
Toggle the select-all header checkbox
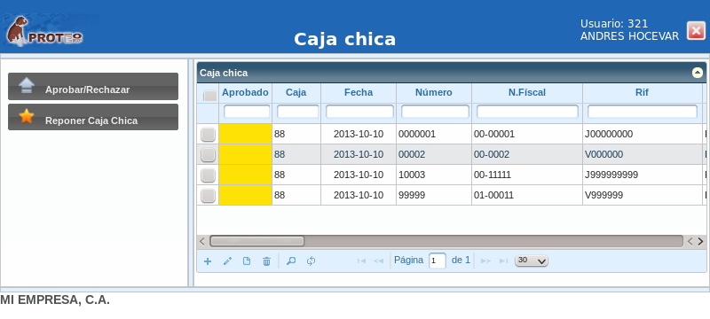pos(209,96)
